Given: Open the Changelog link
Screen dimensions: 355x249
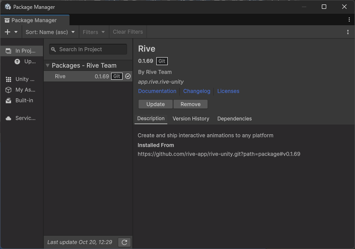Looking at the screenshot, I should pyautogui.click(x=197, y=91).
